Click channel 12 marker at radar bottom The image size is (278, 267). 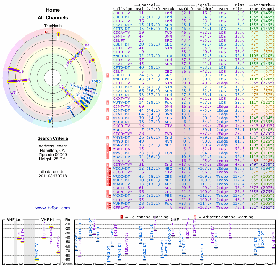pos(50,122)
